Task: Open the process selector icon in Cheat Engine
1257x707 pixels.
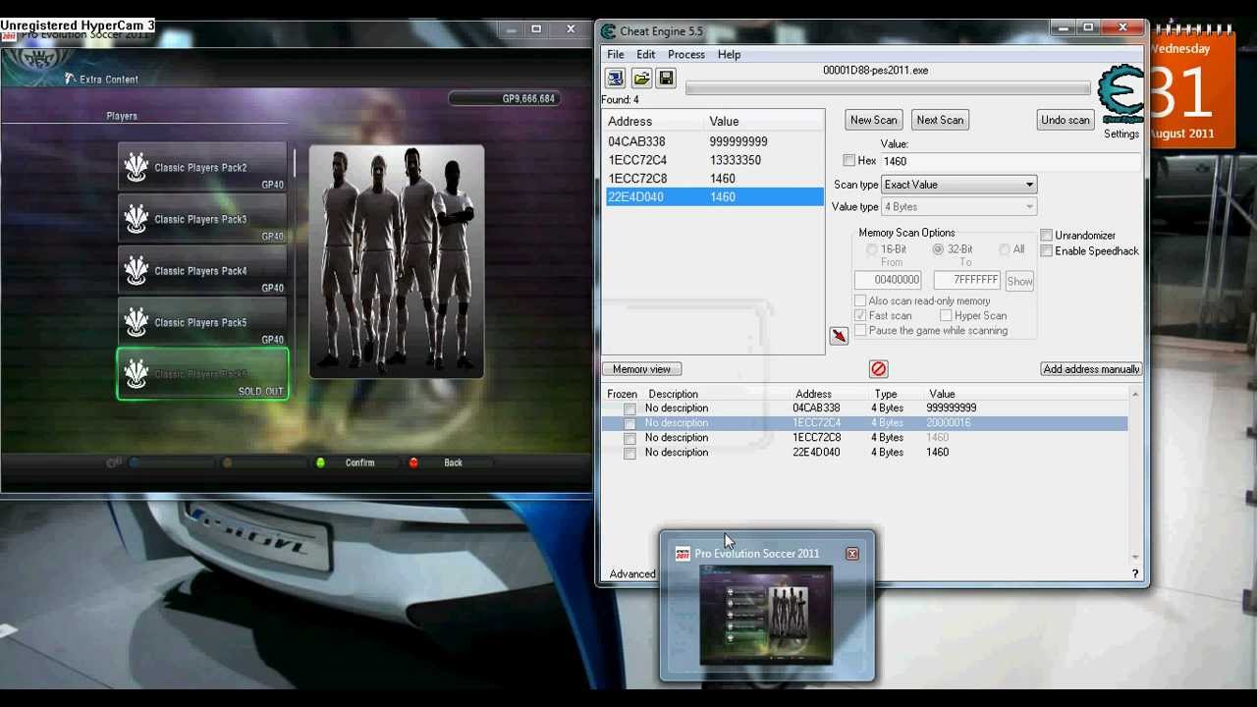Action: (615, 79)
